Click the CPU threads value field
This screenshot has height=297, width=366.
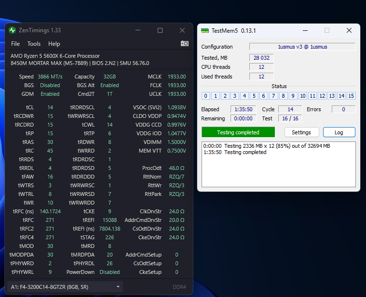point(261,67)
